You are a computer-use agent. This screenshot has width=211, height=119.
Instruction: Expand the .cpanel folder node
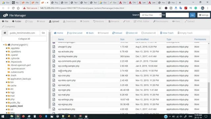tap(7, 55)
